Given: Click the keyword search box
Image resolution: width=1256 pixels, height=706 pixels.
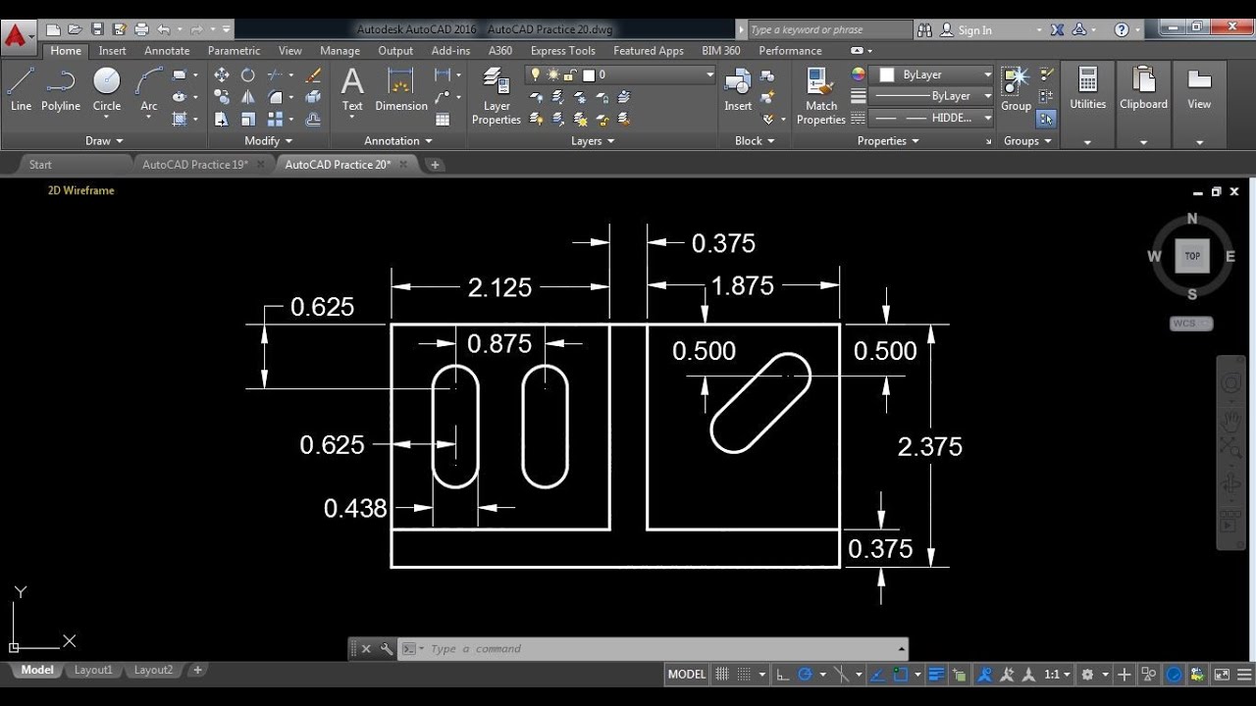Looking at the screenshot, I should [x=830, y=30].
